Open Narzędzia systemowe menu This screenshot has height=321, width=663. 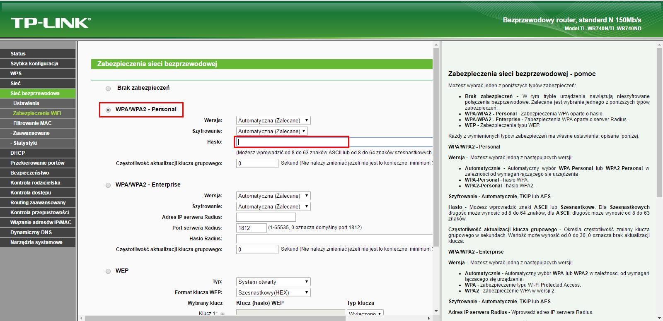(x=38, y=242)
